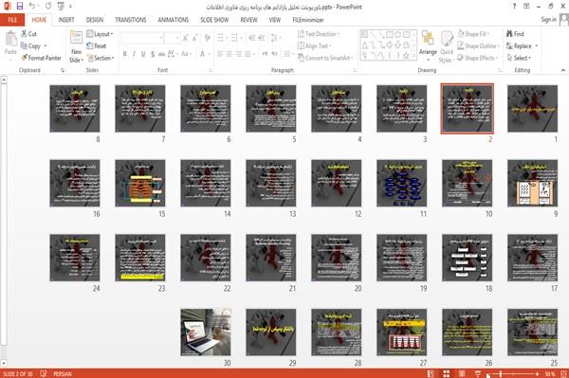Screen dimensions: 569x378
Task: Toggle align text right
Action: click(x=238, y=54)
